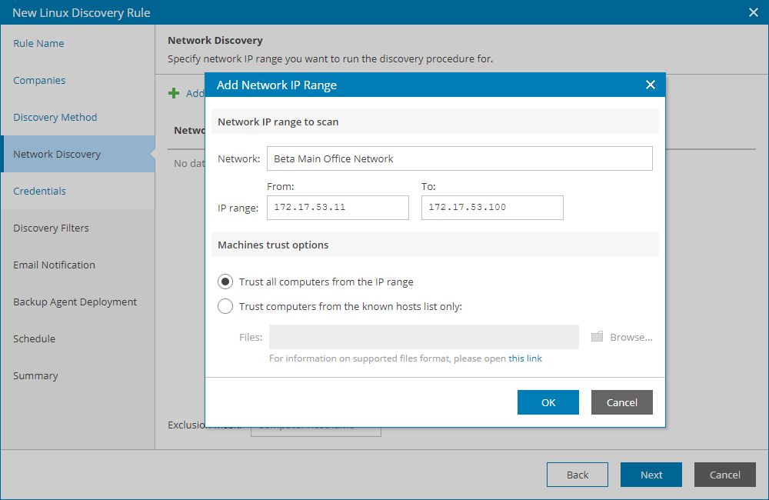This screenshot has width=769, height=500.
Task: Open this link about supported file formats
Action: click(x=524, y=358)
